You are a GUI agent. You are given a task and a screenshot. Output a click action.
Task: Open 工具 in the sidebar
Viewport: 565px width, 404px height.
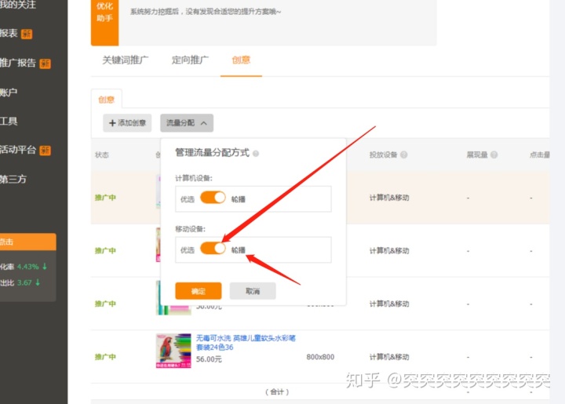coord(9,121)
